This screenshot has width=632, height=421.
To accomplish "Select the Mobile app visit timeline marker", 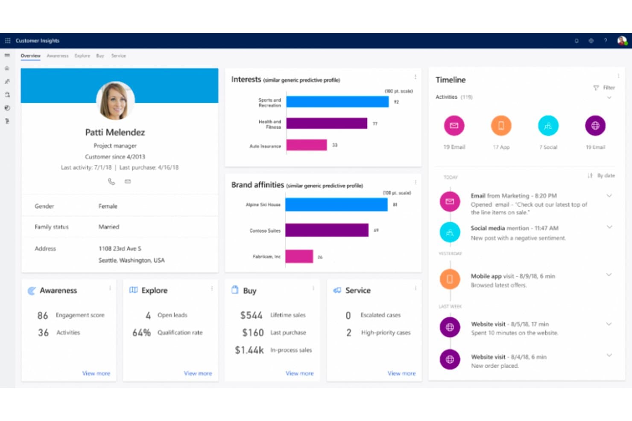I will pyautogui.click(x=450, y=279).
